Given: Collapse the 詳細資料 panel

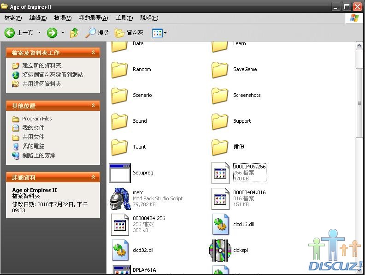Looking at the screenshot, I should pos(94,177).
